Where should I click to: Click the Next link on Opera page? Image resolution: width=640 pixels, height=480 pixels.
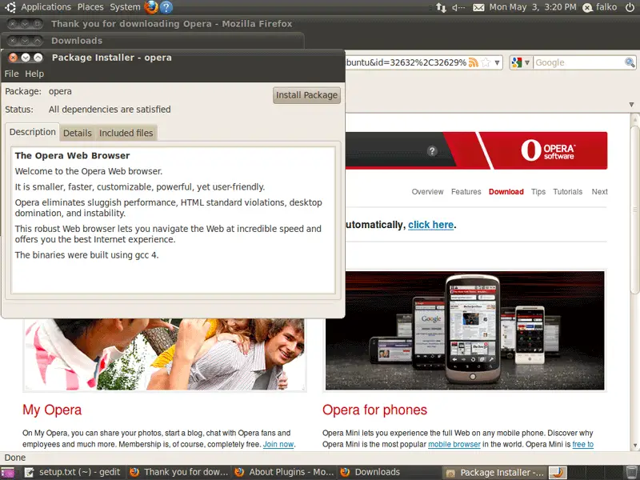click(599, 192)
